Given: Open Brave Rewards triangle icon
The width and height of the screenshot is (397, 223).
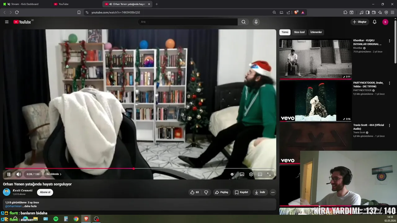Looking at the screenshot, I should click(x=303, y=12).
